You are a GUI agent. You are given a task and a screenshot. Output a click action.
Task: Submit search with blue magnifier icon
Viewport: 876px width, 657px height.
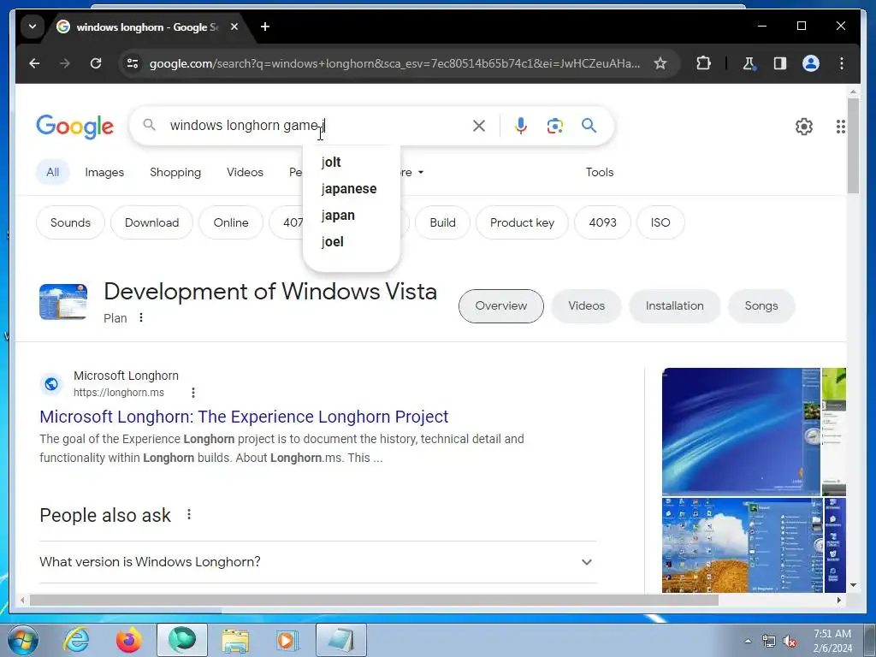[589, 125]
